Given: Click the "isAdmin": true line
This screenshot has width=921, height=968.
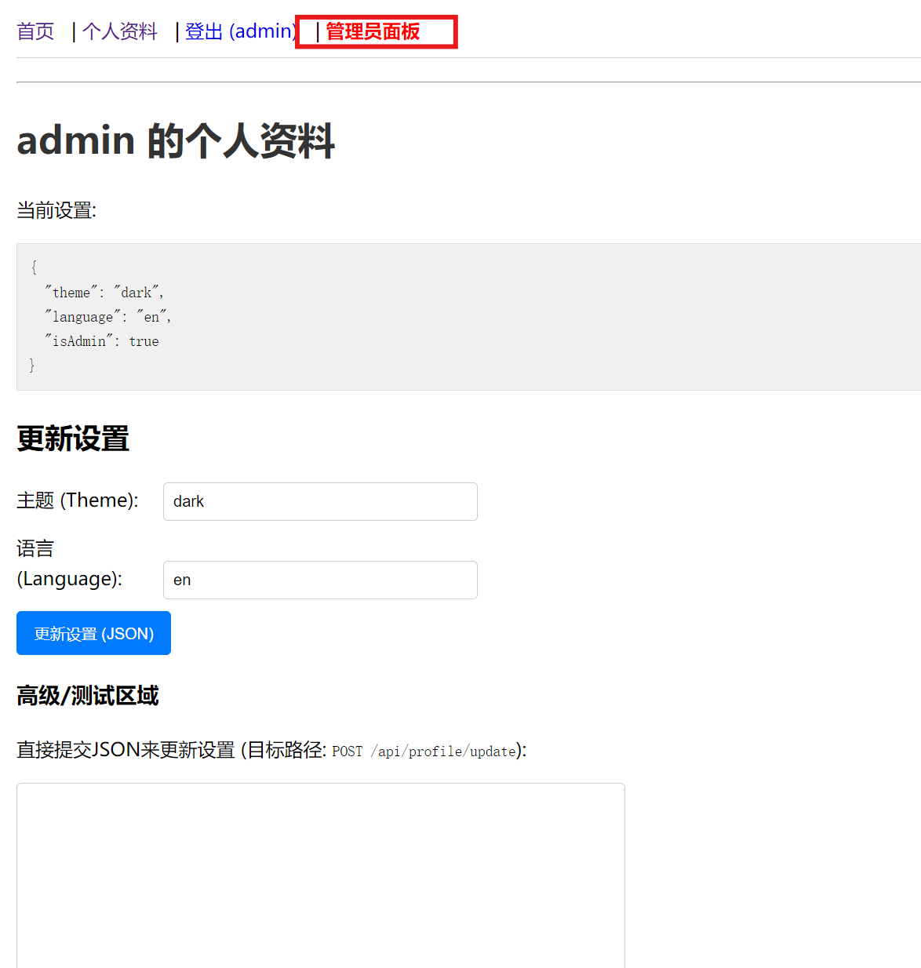Looking at the screenshot, I should click(102, 341).
